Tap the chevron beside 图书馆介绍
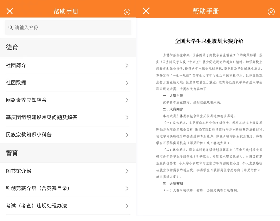This screenshot has height=221, width=280. [127, 171]
